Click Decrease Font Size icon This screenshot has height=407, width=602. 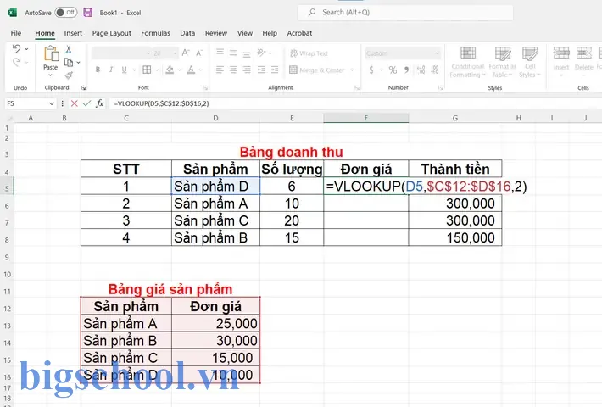[199, 53]
